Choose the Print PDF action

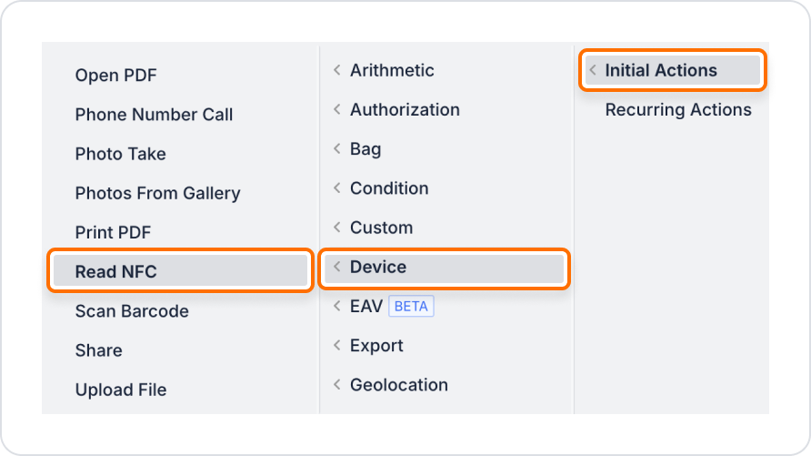(x=113, y=232)
